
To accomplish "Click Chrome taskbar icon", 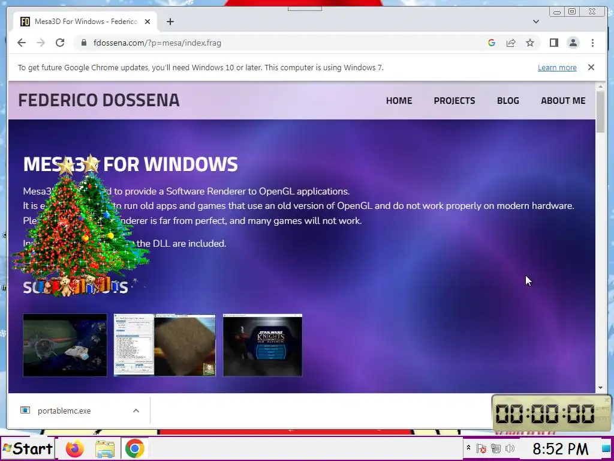I will click(x=135, y=448).
